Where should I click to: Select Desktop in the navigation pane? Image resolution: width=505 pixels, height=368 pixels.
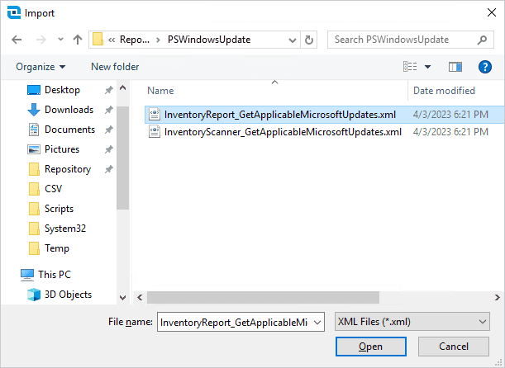(62, 90)
